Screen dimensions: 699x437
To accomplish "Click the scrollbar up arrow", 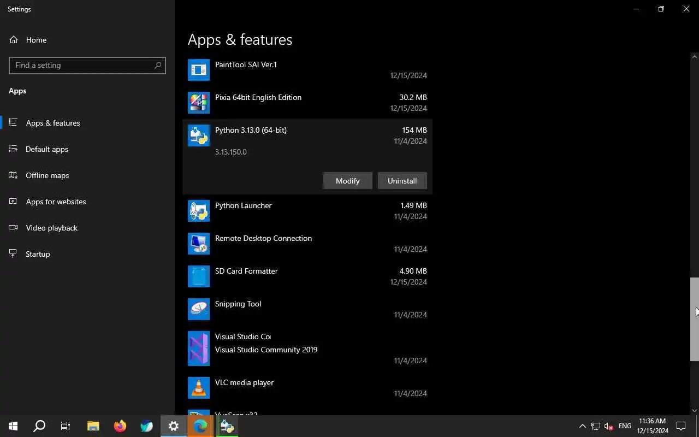I will [695, 56].
